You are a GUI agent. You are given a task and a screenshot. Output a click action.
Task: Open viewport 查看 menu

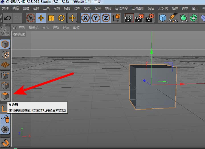point(22,28)
